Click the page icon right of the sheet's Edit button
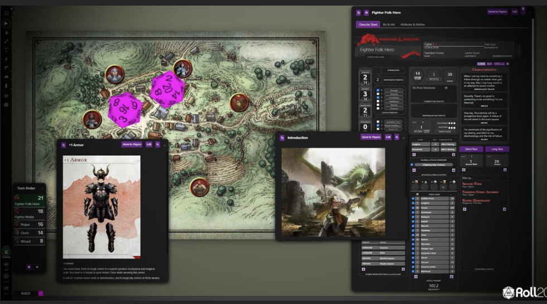The image size is (547, 304). click(x=523, y=10)
